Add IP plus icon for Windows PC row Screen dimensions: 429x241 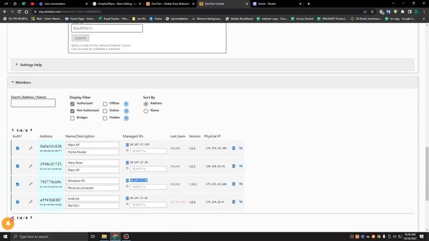(x=127, y=186)
